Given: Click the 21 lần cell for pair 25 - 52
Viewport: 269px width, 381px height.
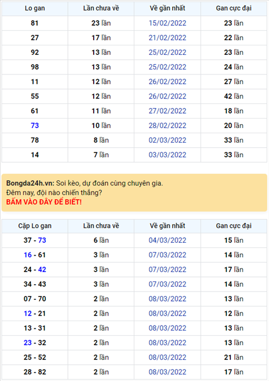Looking at the screenshot, I should [234, 358].
